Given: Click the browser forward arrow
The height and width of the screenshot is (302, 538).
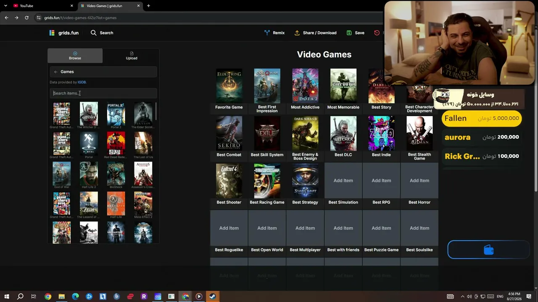Looking at the screenshot, I should [16, 18].
